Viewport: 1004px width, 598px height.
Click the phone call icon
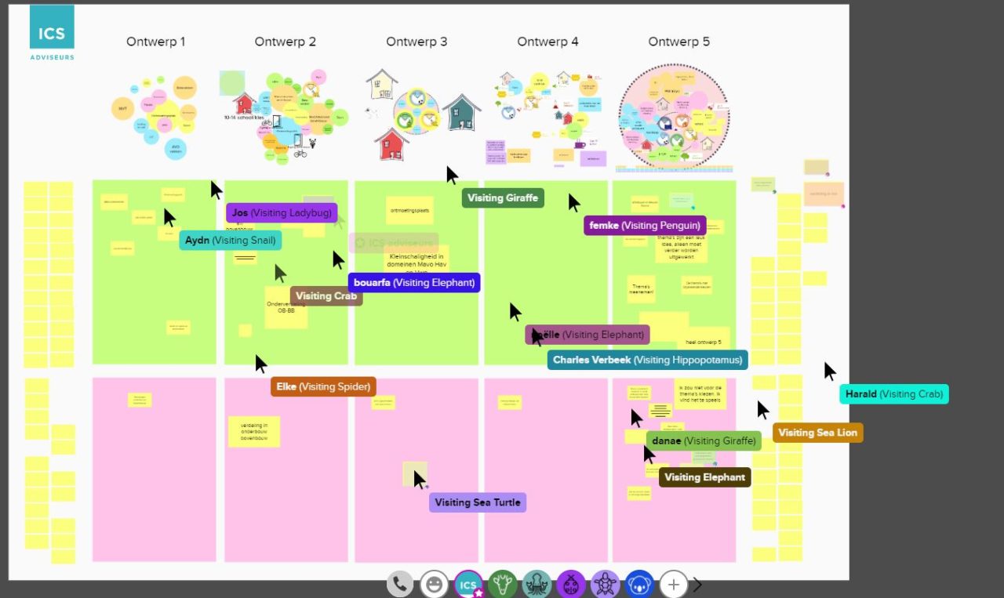point(400,584)
